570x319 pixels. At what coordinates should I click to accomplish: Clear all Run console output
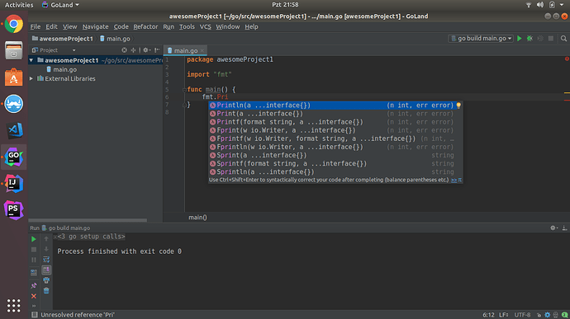click(46, 291)
